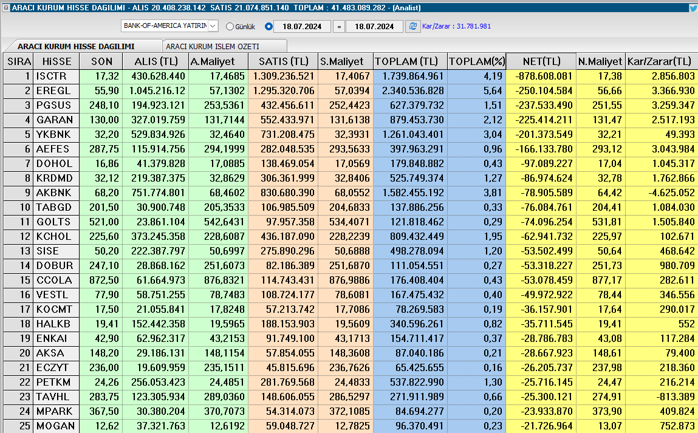Click the end date field 18.07.2024
This screenshot has width=698, height=433.
click(374, 26)
